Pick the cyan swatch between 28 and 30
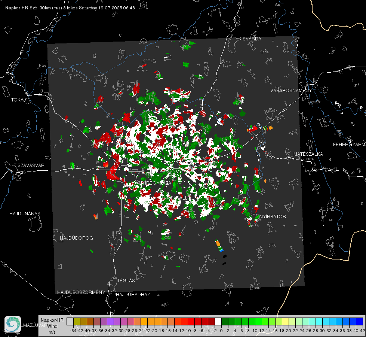The width and height of the screenshot is (366, 337). [x=319, y=321]
